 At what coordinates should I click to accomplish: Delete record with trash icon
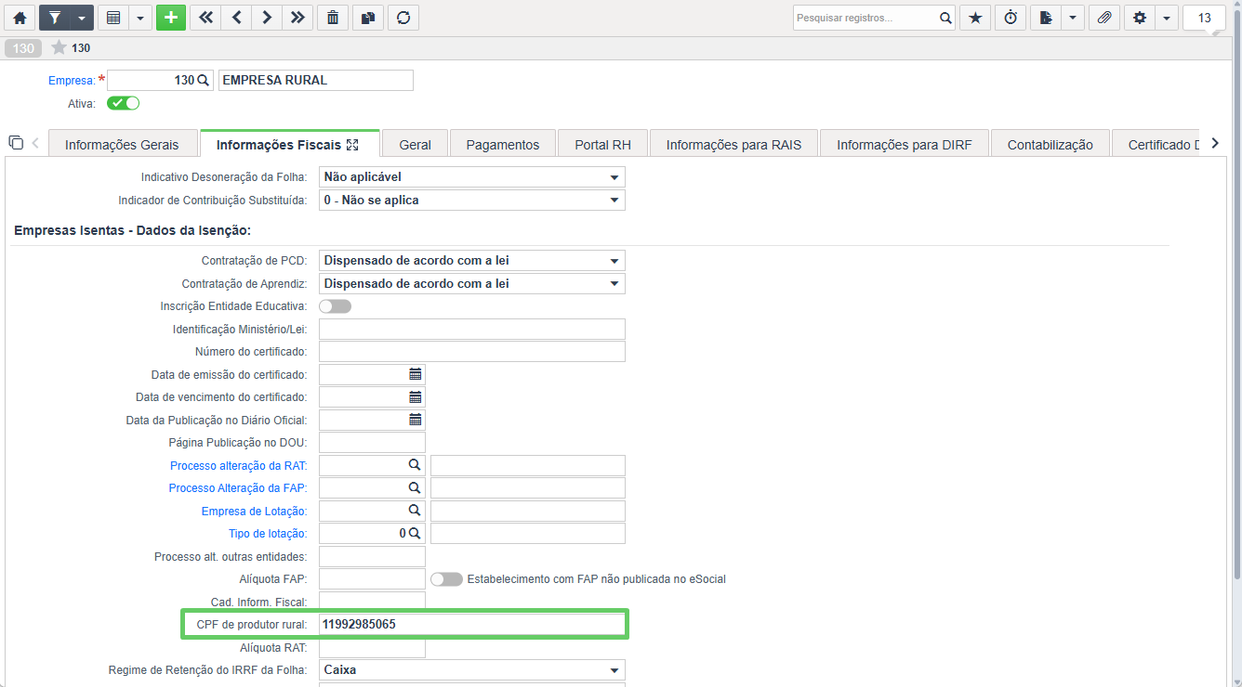pos(333,18)
